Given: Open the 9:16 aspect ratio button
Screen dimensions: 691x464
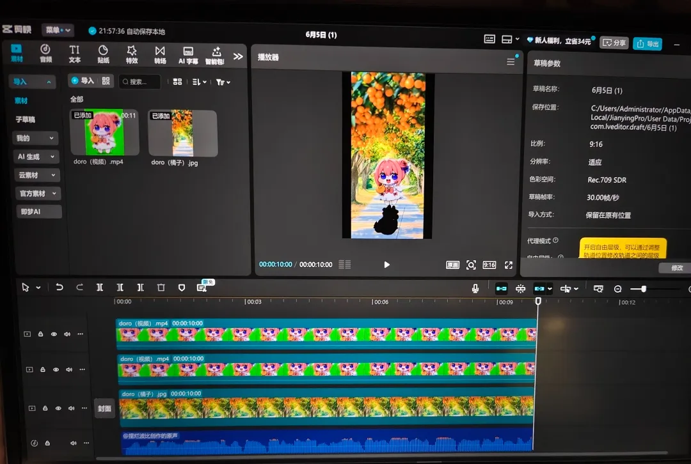Looking at the screenshot, I should (489, 265).
